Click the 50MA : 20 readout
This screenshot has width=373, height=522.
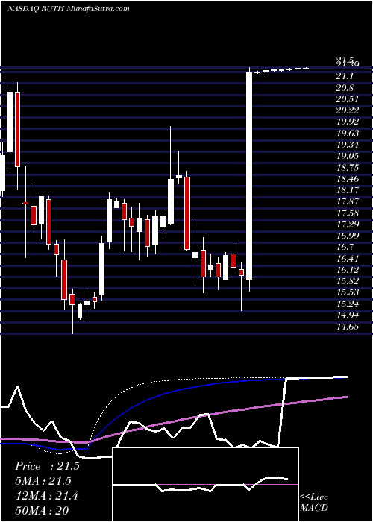point(42,511)
